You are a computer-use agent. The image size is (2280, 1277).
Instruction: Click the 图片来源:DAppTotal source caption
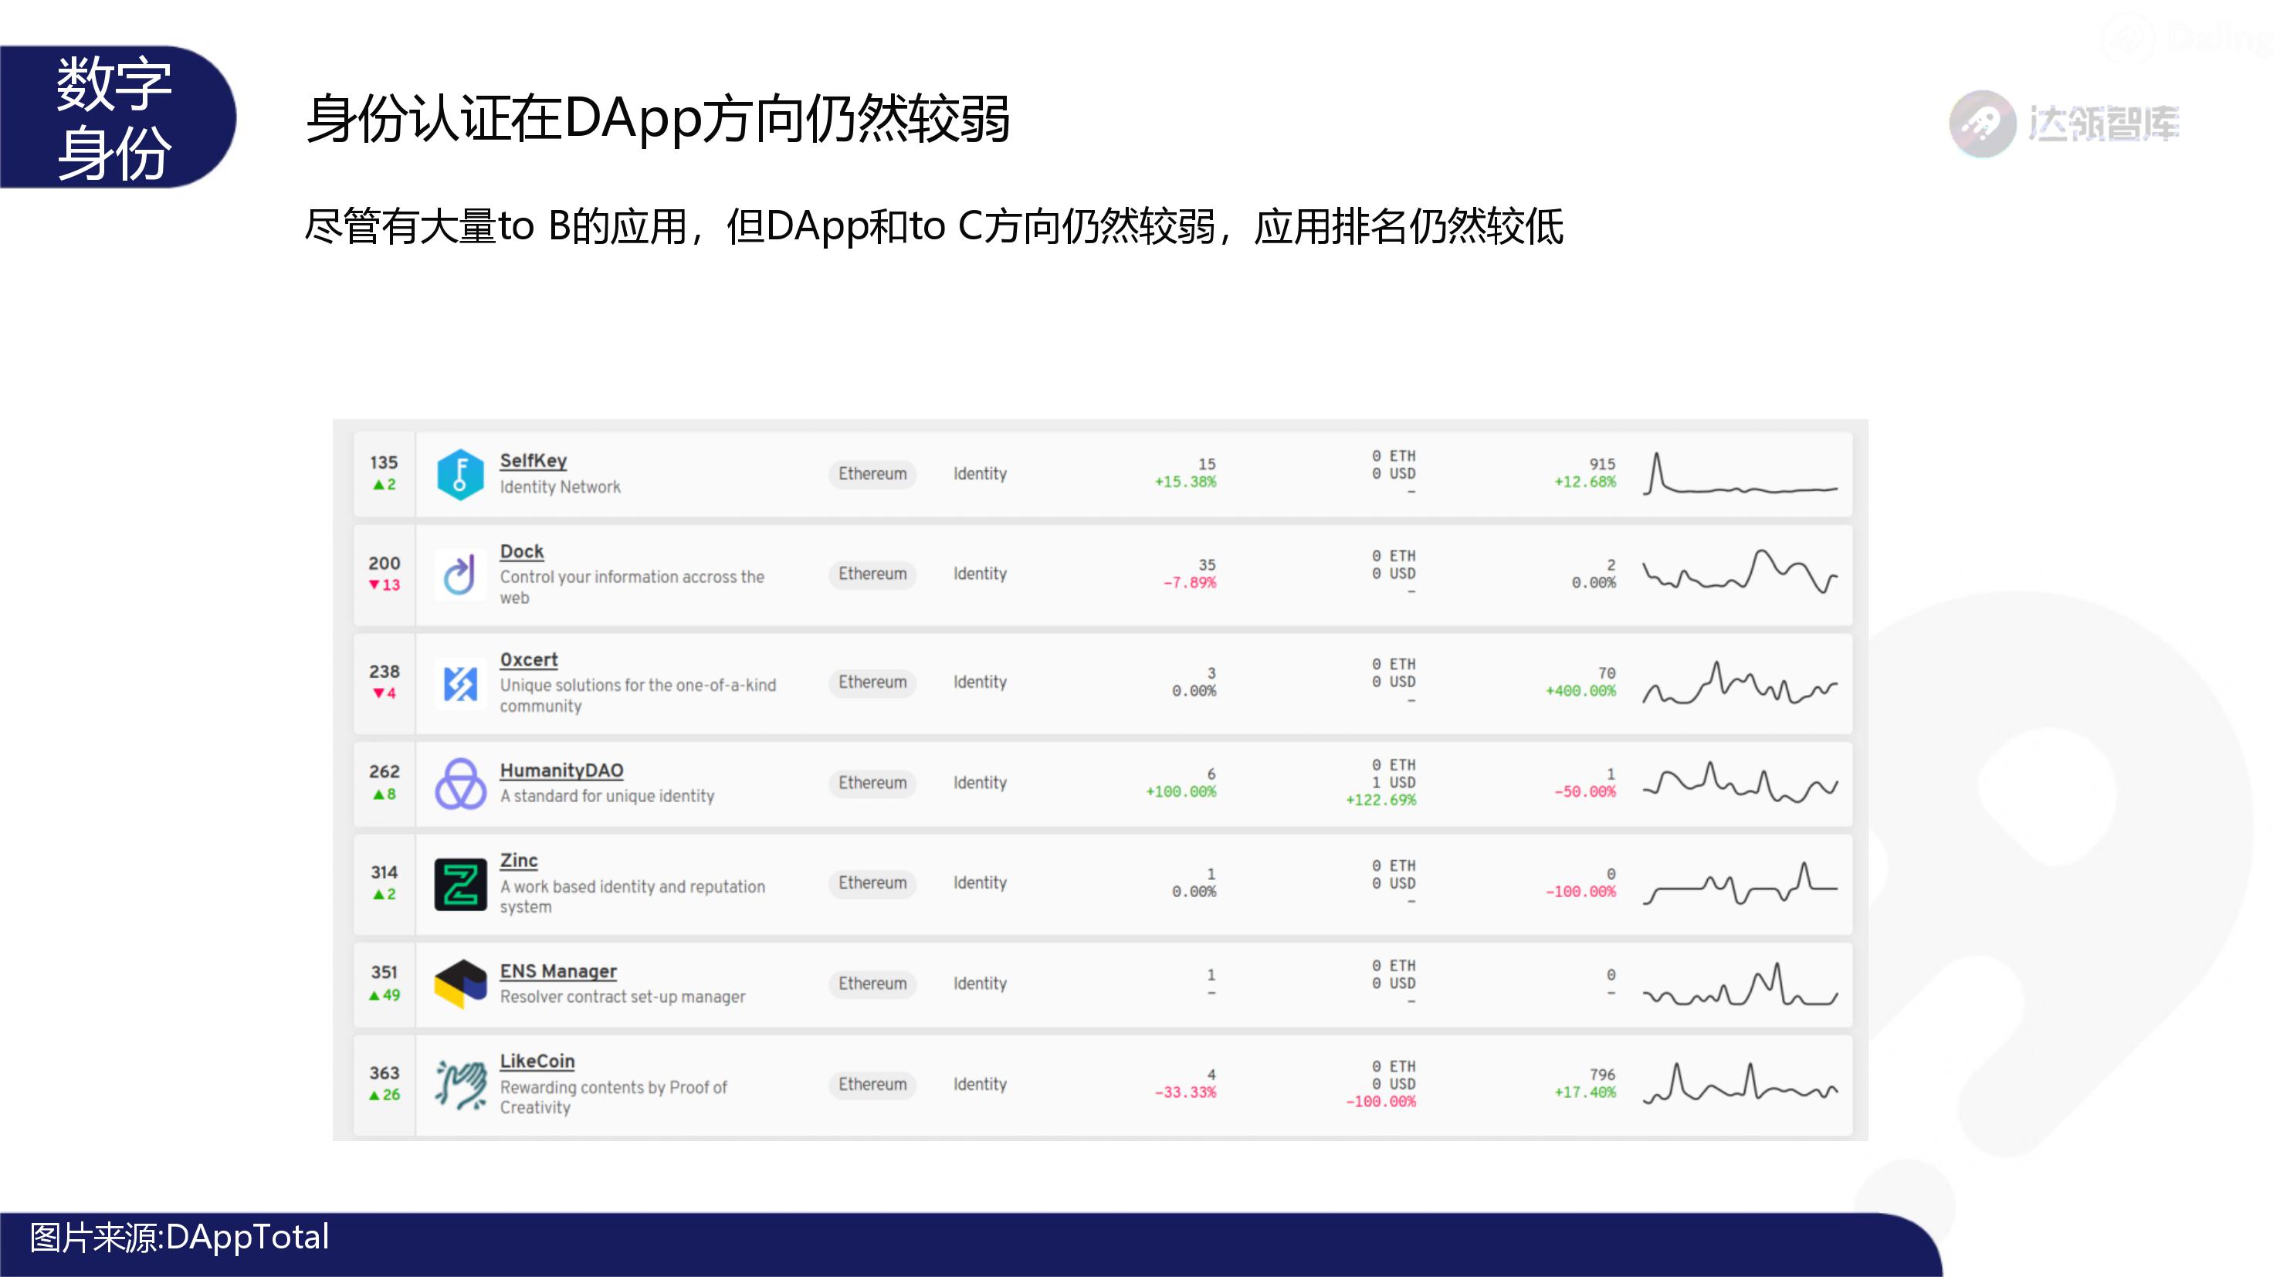click(180, 1237)
